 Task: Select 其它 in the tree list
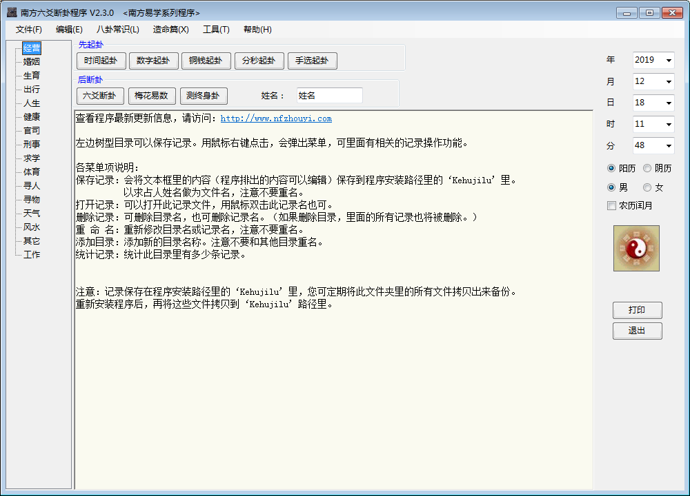tap(32, 241)
